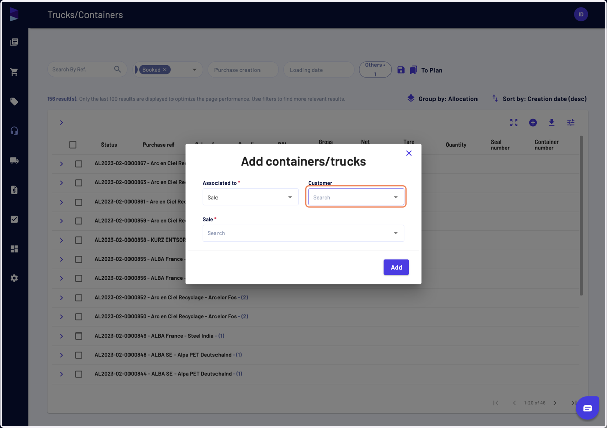
Task: Click the ID user avatar
Action: pyautogui.click(x=581, y=14)
